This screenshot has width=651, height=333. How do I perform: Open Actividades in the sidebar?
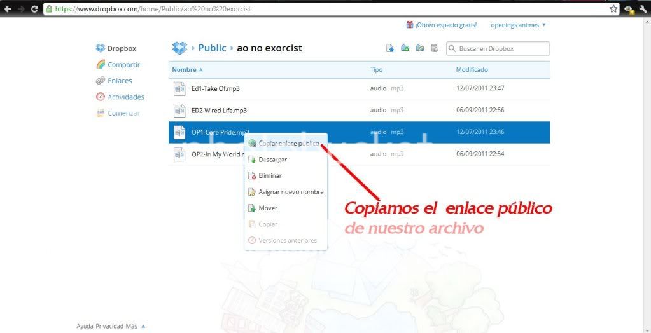120,97
